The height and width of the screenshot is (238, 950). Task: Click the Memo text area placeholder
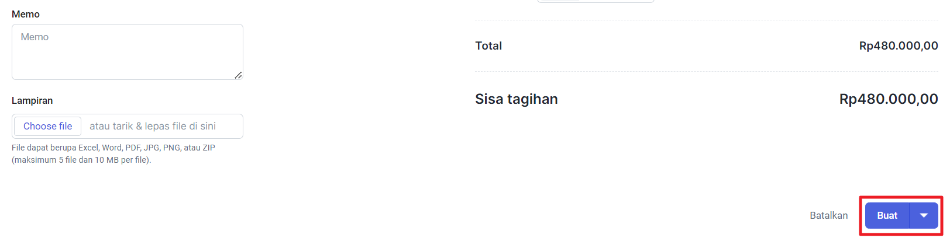point(35,37)
